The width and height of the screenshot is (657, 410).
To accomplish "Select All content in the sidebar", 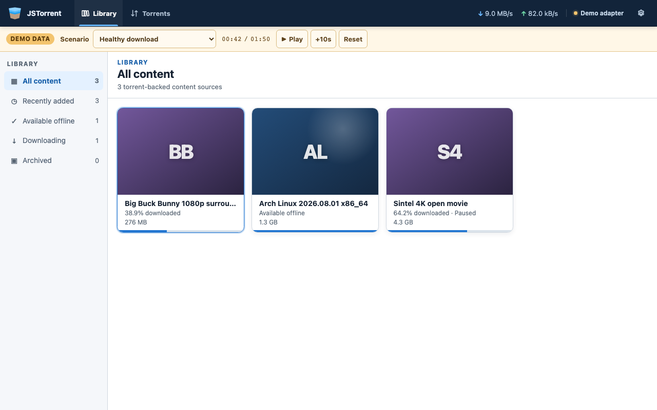I will (x=54, y=81).
